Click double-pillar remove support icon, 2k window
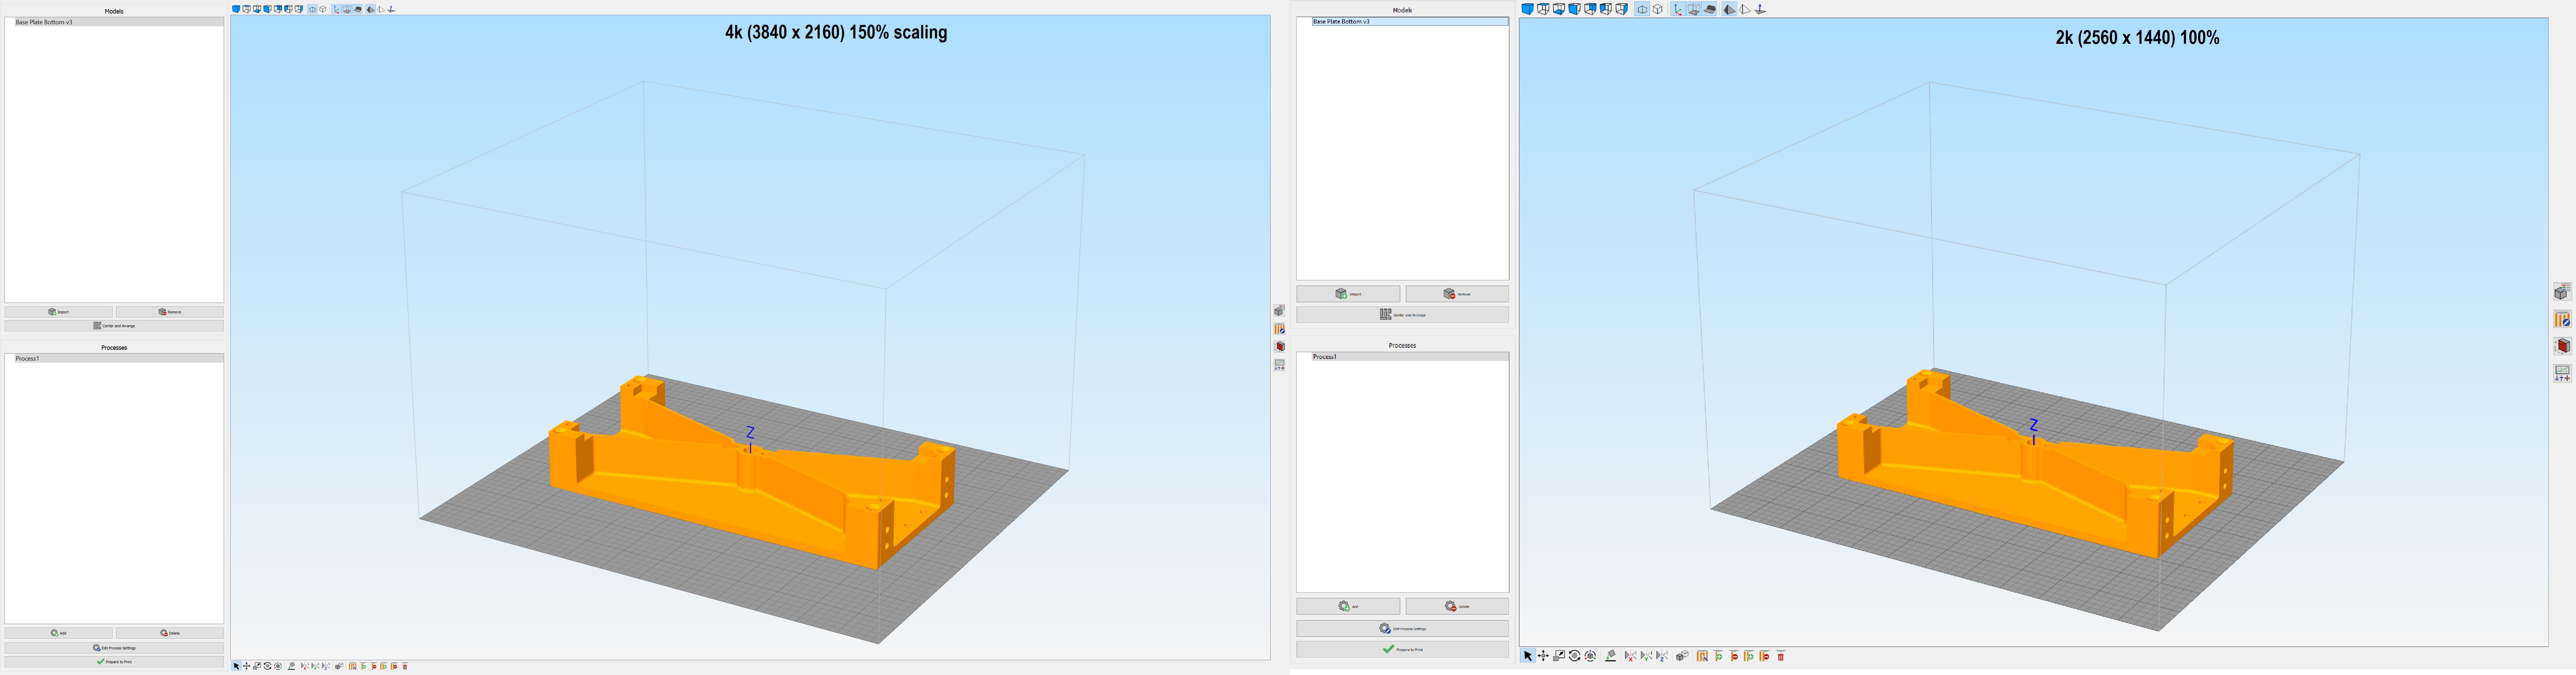 [x=1765, y=656]
